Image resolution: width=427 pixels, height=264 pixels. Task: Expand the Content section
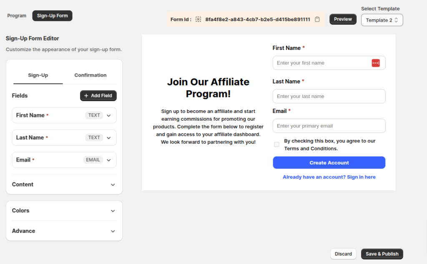(112, 184)
